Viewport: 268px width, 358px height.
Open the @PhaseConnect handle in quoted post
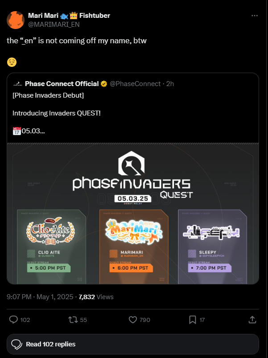tap(135, 84)
